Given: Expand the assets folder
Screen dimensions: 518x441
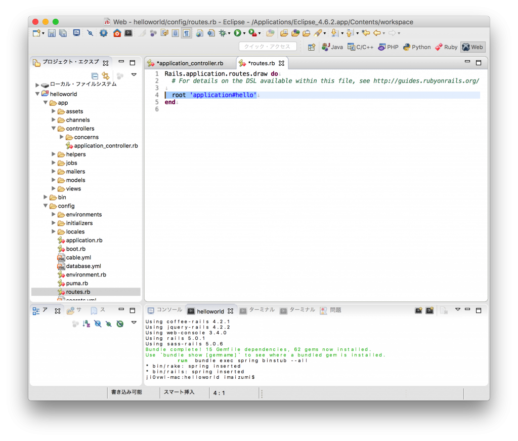Looking at the screenshot, I should (54, 111).
